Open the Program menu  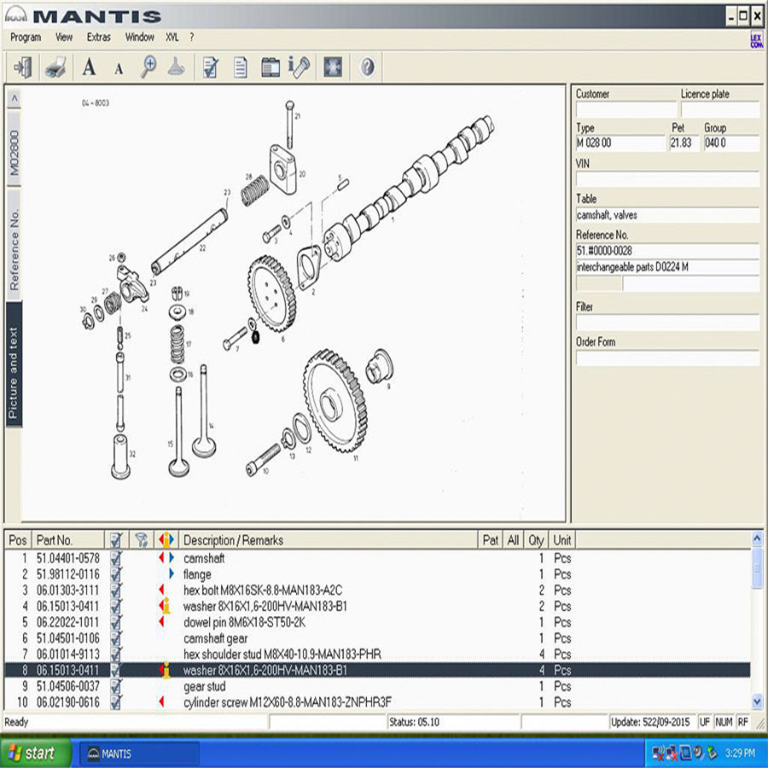tap(26, 38)
